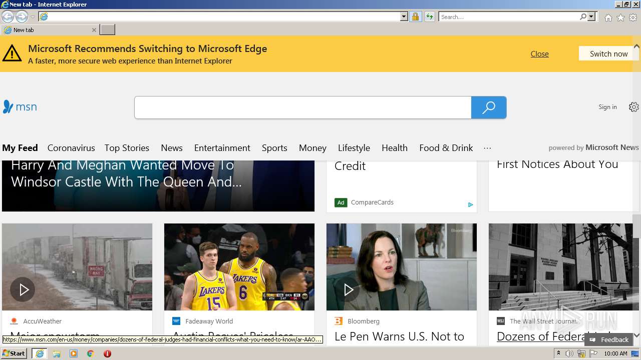The height and width of the screenshot is (360, 641).
Task: Open Harry And Meghan Windsor Castle article
Action: (126, 173)
